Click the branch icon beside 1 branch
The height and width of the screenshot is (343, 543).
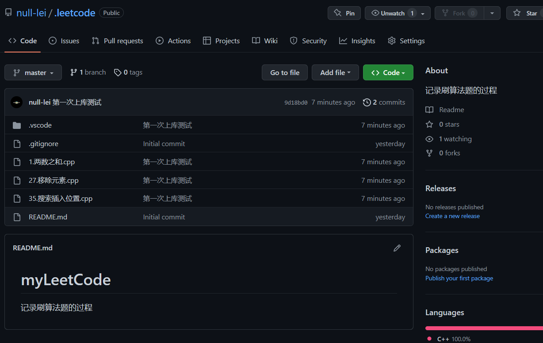74,72
